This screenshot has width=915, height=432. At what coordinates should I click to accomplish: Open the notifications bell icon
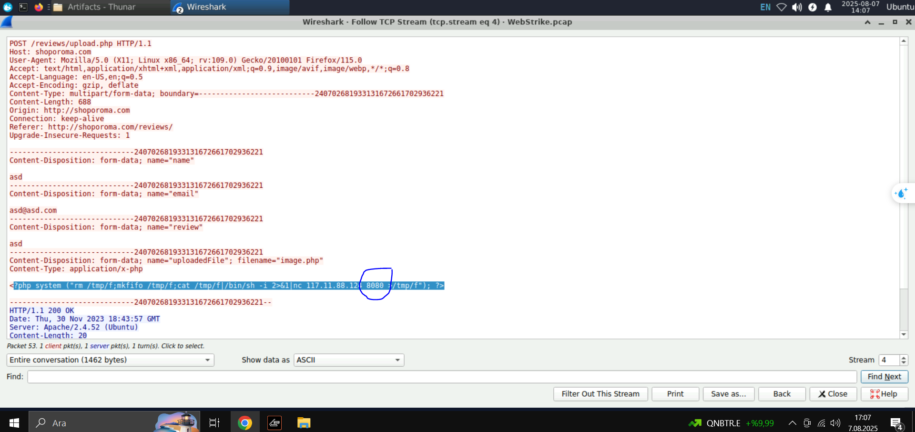pos(828,7)
